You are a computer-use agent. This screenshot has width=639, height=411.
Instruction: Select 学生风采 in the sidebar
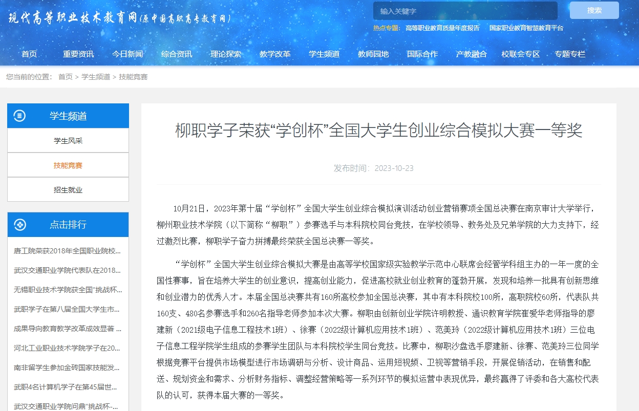click(x=68, y=141)
